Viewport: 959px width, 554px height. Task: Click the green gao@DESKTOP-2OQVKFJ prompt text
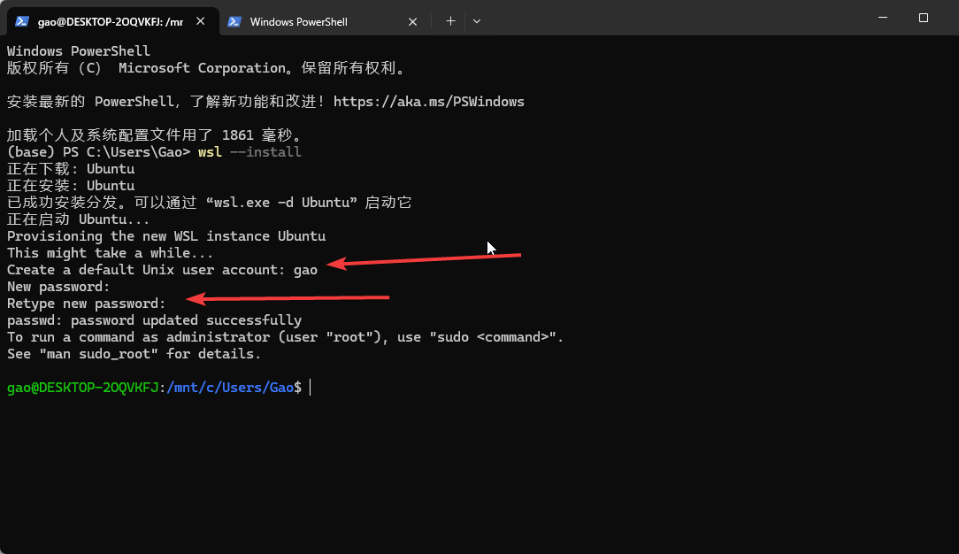click(x=81, y=388)
